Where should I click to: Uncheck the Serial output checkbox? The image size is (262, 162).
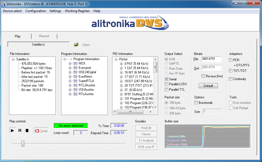[x=166, y=79]
